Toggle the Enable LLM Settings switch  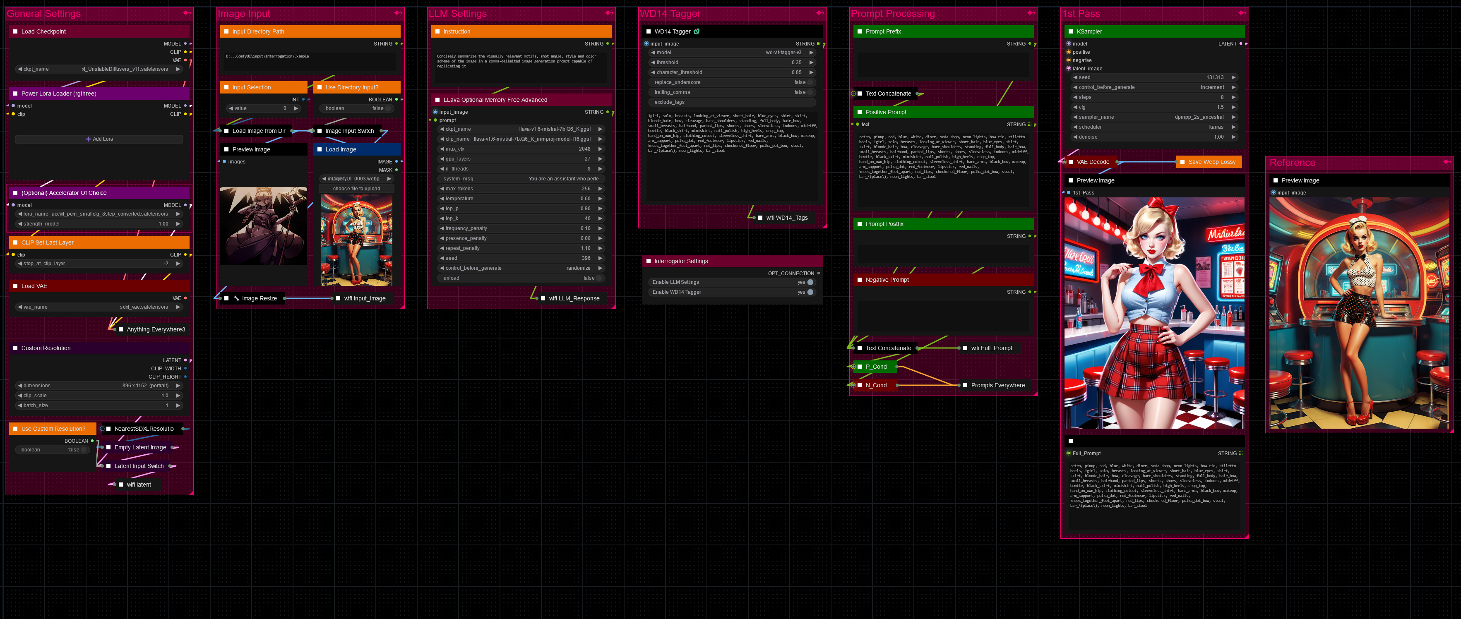pos(810,282)
